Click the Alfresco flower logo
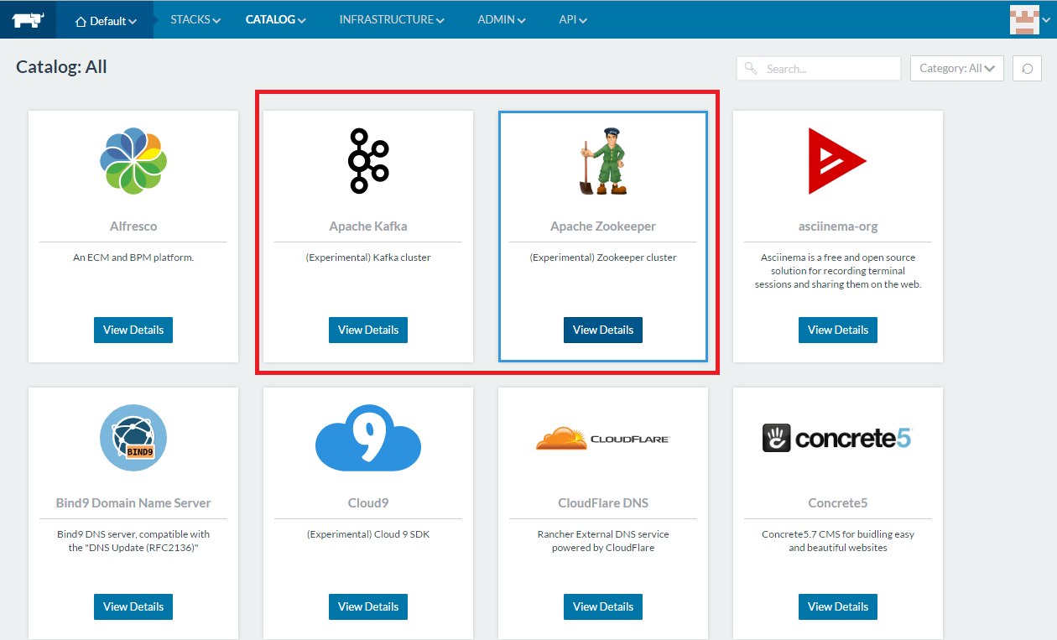The width and height of the screenshot is (1057, 640). pos(133,161)
